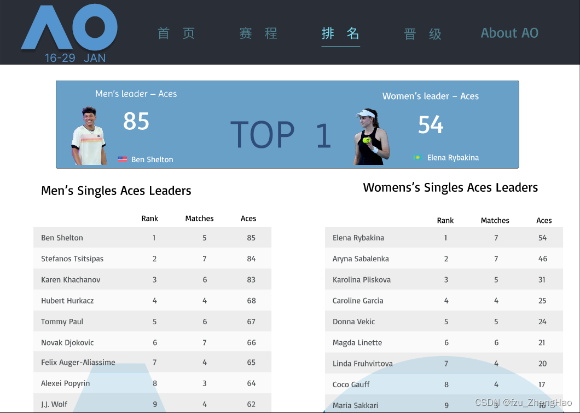
Task: Select the Alexei Popyrin row
Action: 153,383
